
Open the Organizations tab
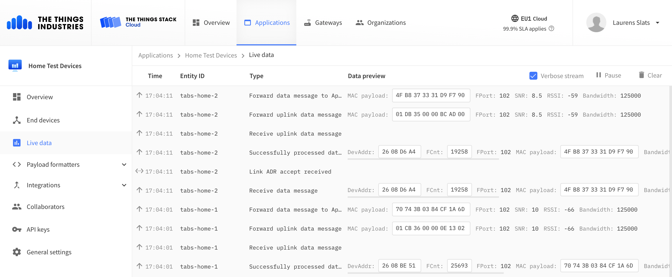click(x=381, y=23)
